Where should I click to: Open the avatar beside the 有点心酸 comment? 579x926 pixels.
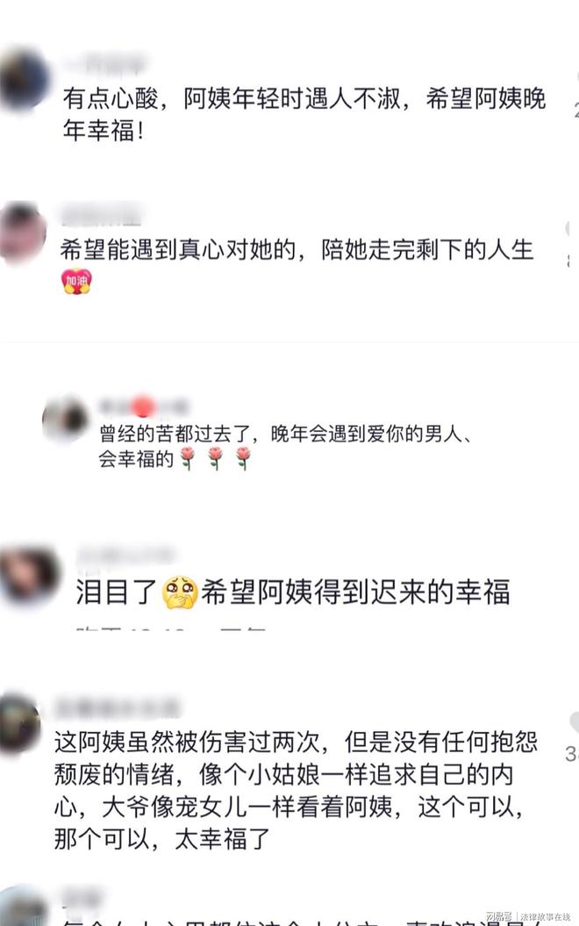click(x=23, y=79)
